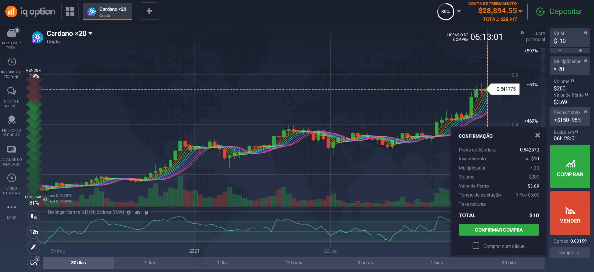Screen dimensions: 594x272
Task: Select 3 horas timeframe
Action: pyautogui.click(x=365, y=263)
